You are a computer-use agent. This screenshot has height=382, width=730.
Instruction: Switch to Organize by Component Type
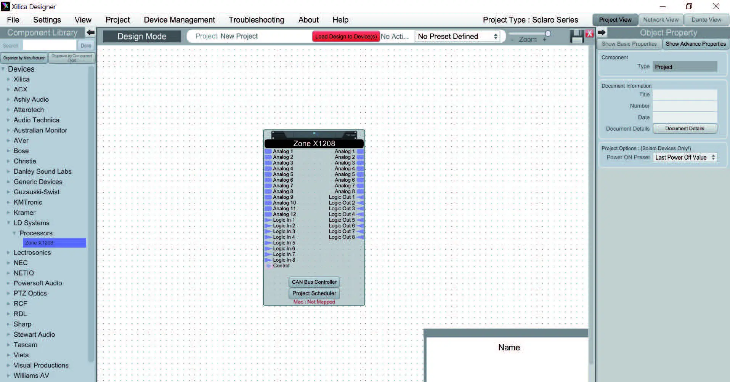(72, 58)
